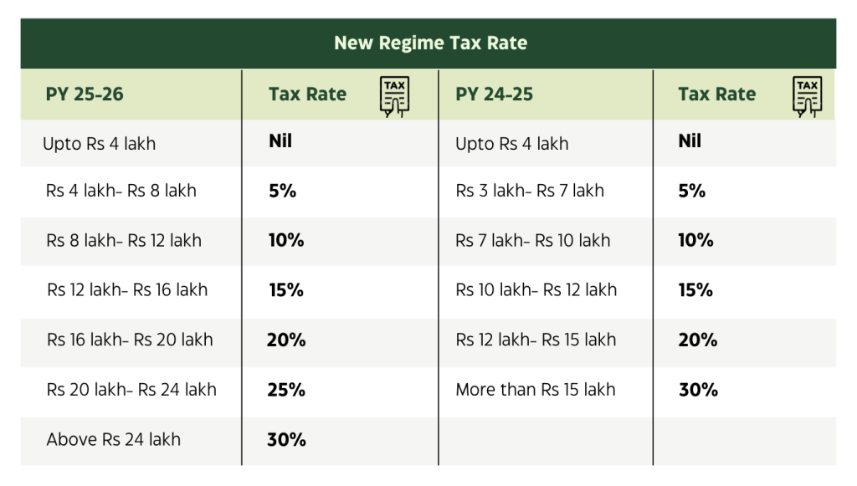This screenshot has height=486, width=857.
Task: Pick the "Rs 8 lakh– Rs 12 lakh" slab
Action: point(124,241)
